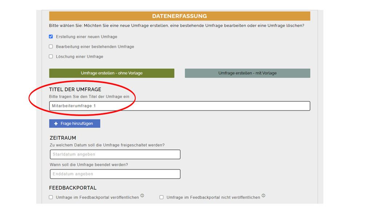Select Umfrage erstellen - mit Vorlage
The width and height of the screenshot is (368, 217).
point(248,73)
